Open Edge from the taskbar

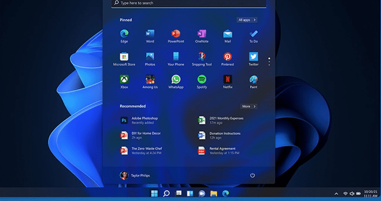pyautogui.click(x=225, y=194)
